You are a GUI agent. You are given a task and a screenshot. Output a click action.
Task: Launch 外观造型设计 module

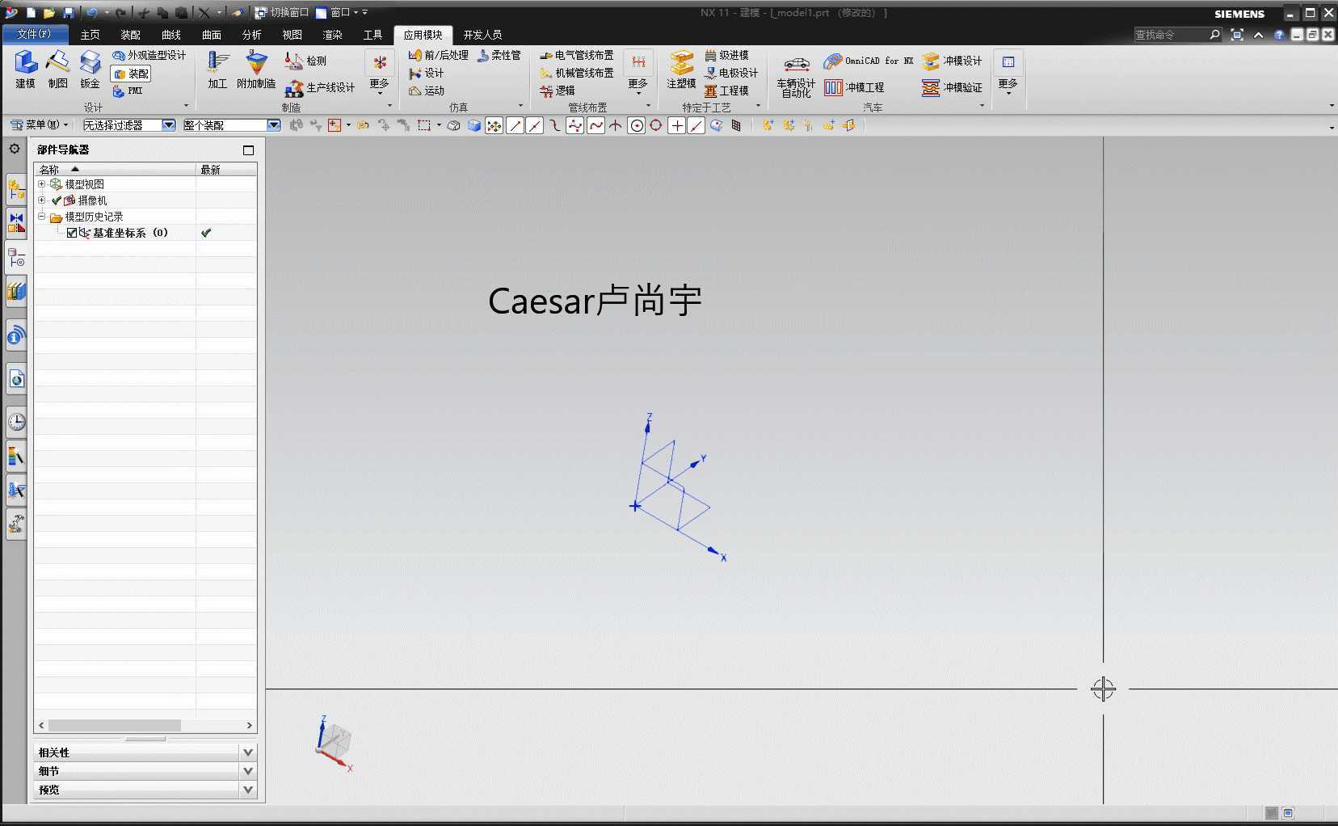pyautogui.click(x=149, y=55)
